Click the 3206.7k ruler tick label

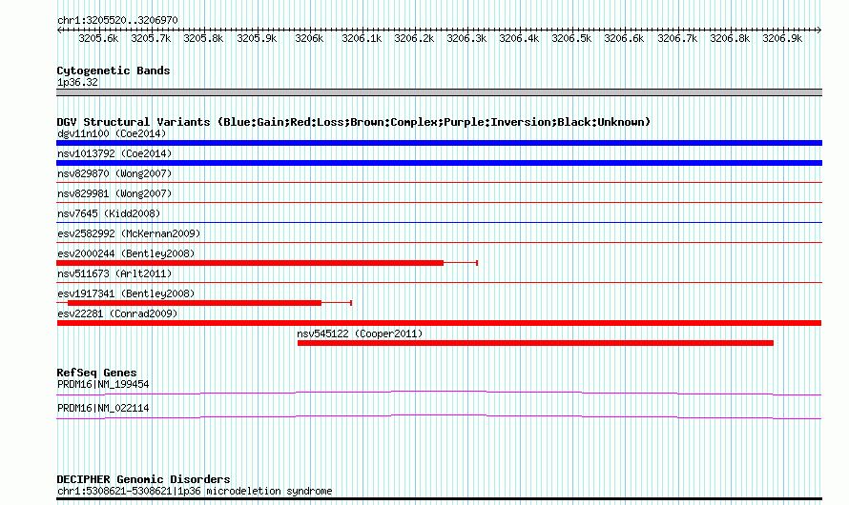pyautogui.click(x=677, y=38)
